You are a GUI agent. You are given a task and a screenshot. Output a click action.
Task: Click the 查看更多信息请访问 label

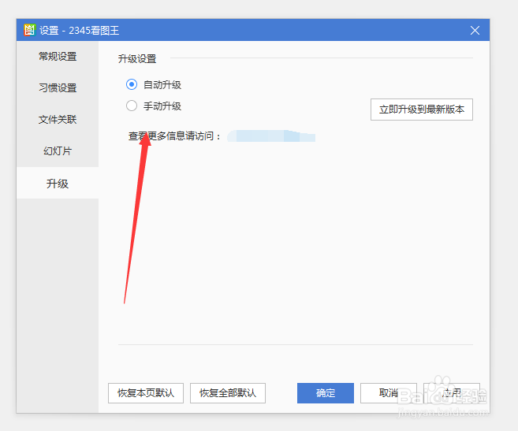coord(174,136)
